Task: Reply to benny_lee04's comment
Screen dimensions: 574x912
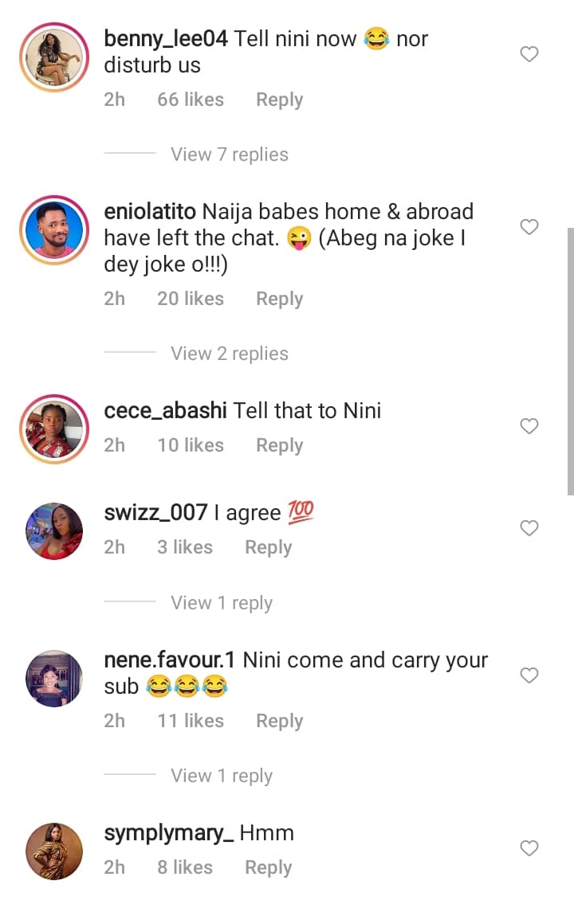Action: [x=279, y=100]
